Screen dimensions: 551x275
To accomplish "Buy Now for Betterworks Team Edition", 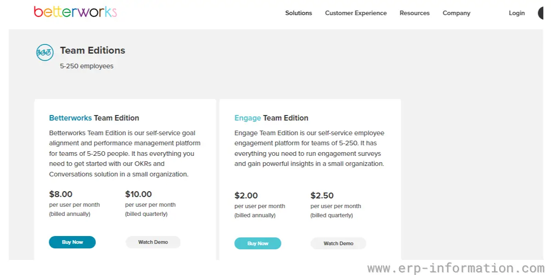I will [73, 242].
